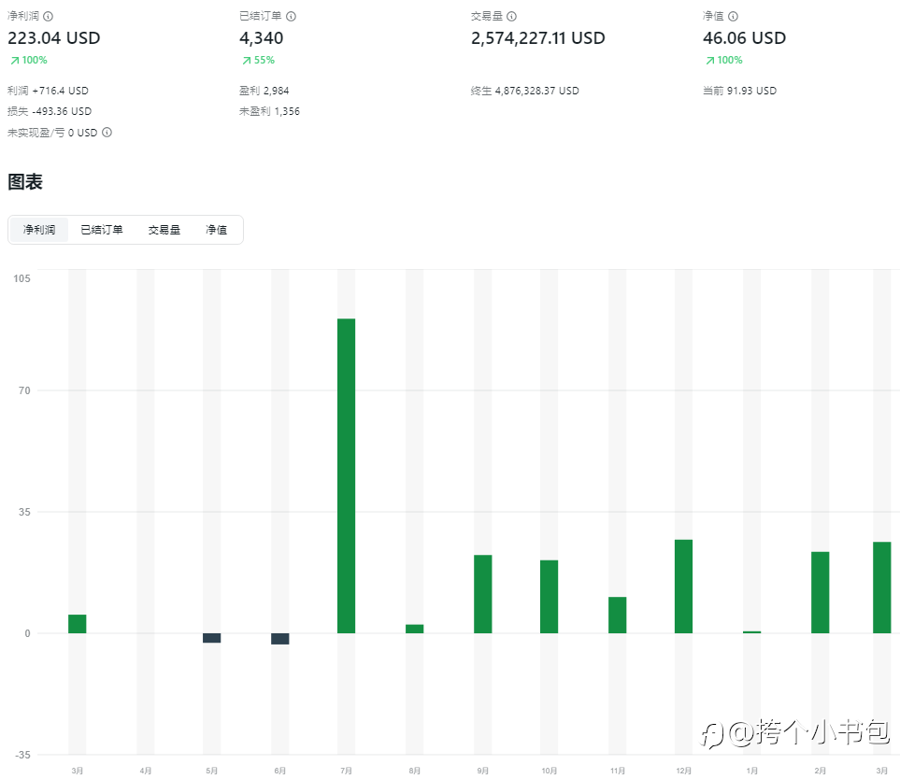Click info icon next to 未实现盈/亏
Screen dimensions: 900x779
[x=107, y=133]
